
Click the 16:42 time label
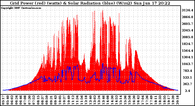tap(138, 100)
